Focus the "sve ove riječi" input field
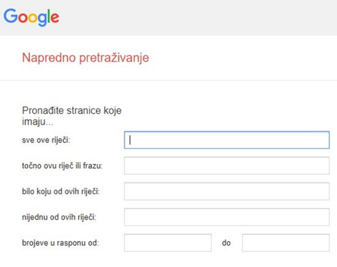Screen dimensions: 337x267 click(227, 140)
